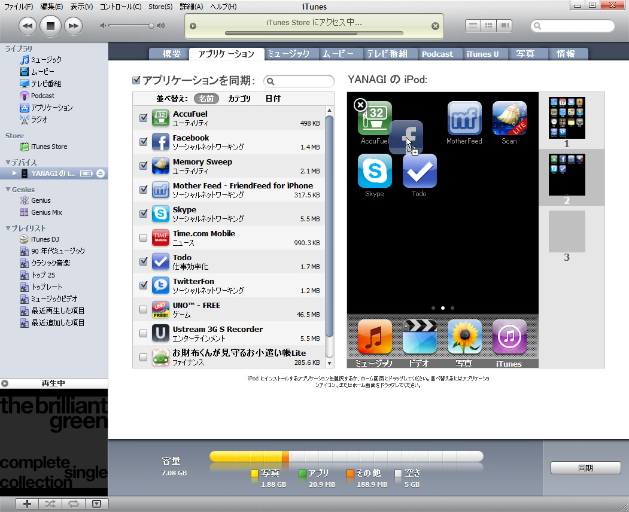The width and height of the screenshot is (629, 512).
Task: Uncheck AccuFuel app checkbox
Action: 143,118
